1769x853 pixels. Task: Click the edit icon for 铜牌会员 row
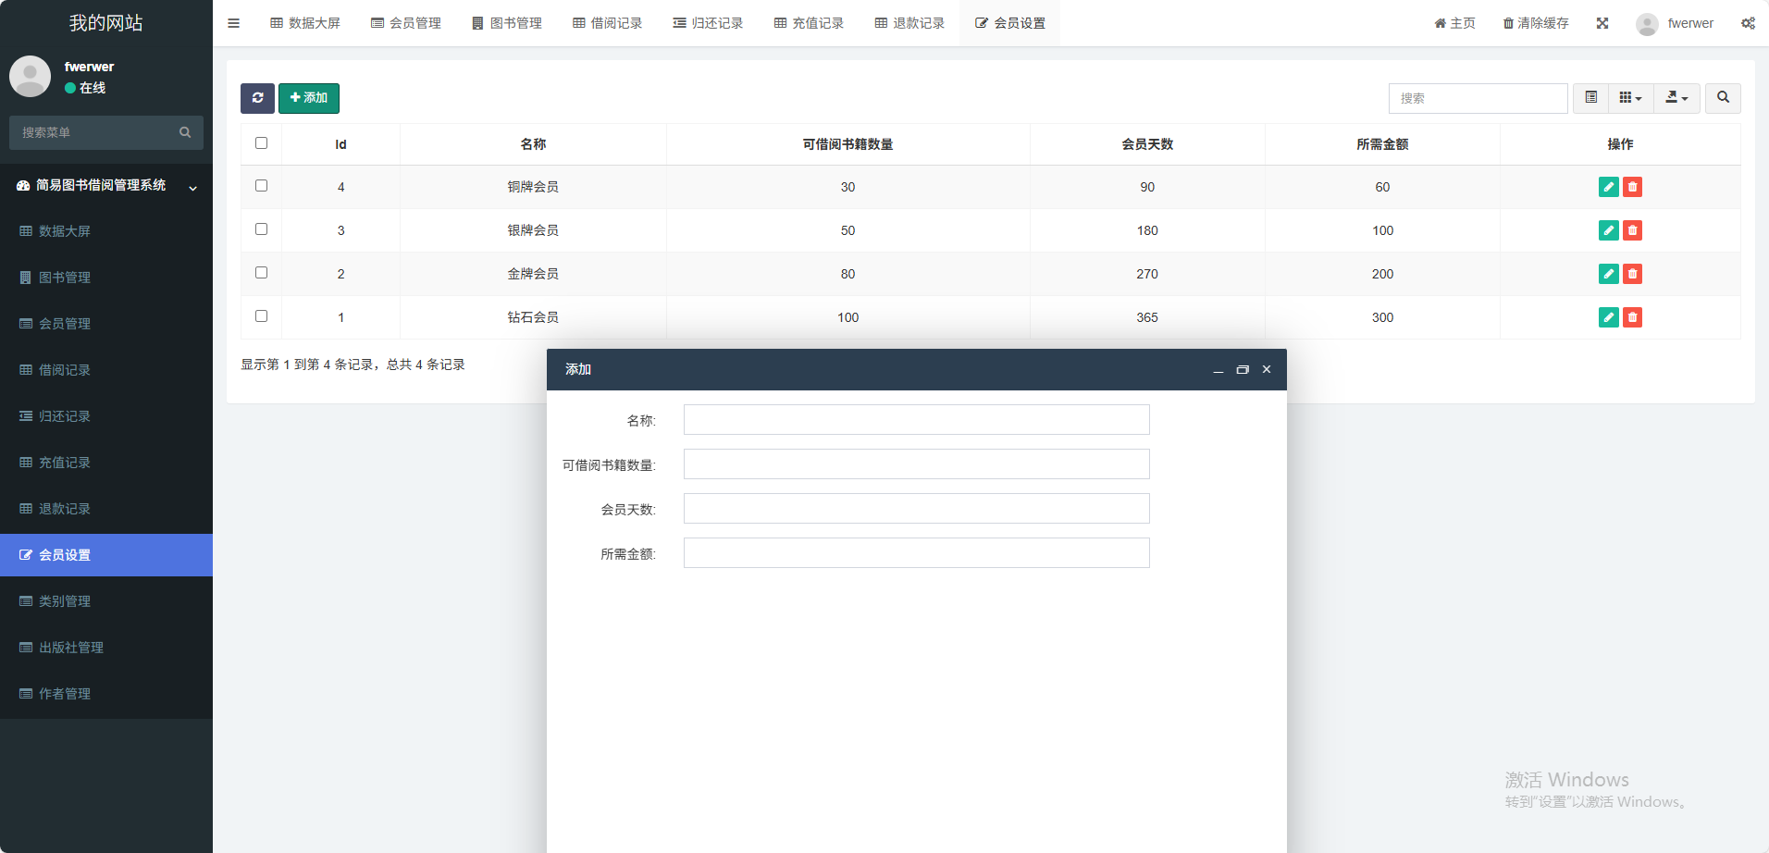[x=1608, y=187]
